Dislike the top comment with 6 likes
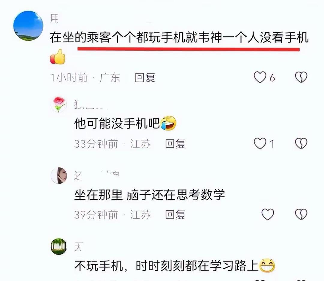The image size is (324, 281). point(301,77)
